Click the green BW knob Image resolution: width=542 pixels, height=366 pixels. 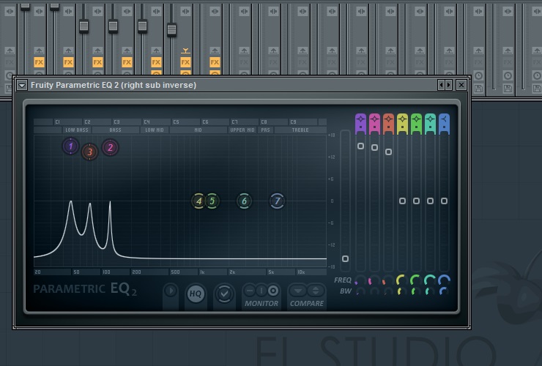tap(416, 291)
